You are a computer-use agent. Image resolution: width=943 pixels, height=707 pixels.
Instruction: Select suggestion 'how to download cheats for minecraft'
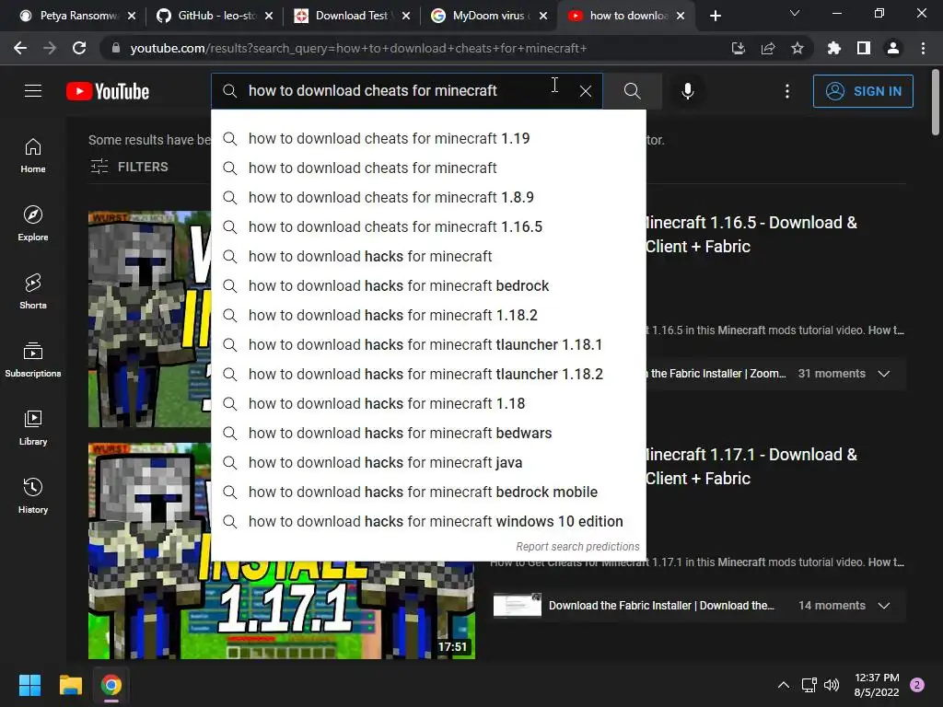(429, 168)
